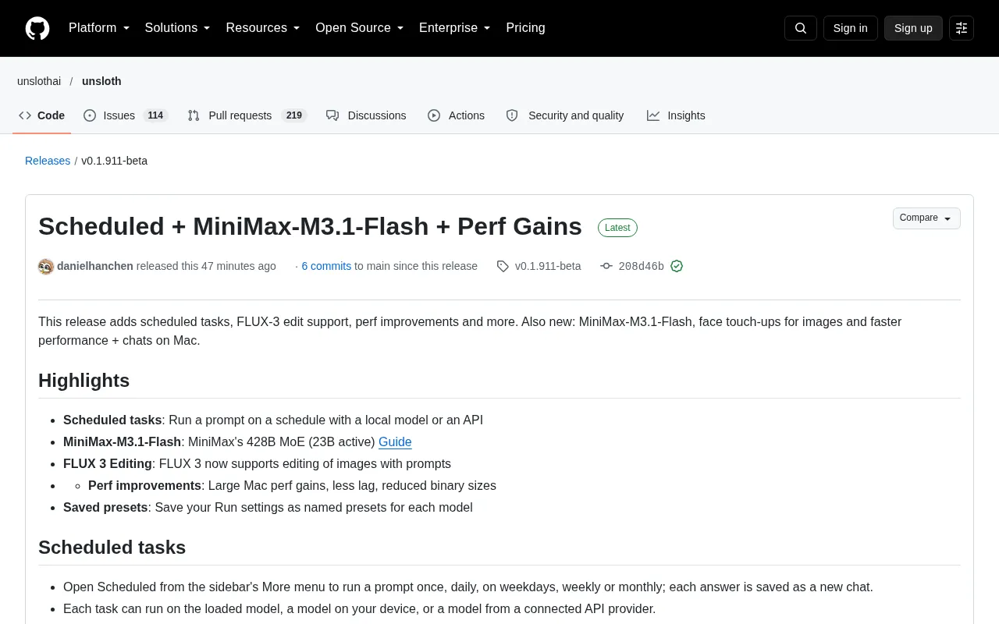This screenshot has width=999, height=624.
Task: Click the issues count badge 114
Action: coord(155,115)
